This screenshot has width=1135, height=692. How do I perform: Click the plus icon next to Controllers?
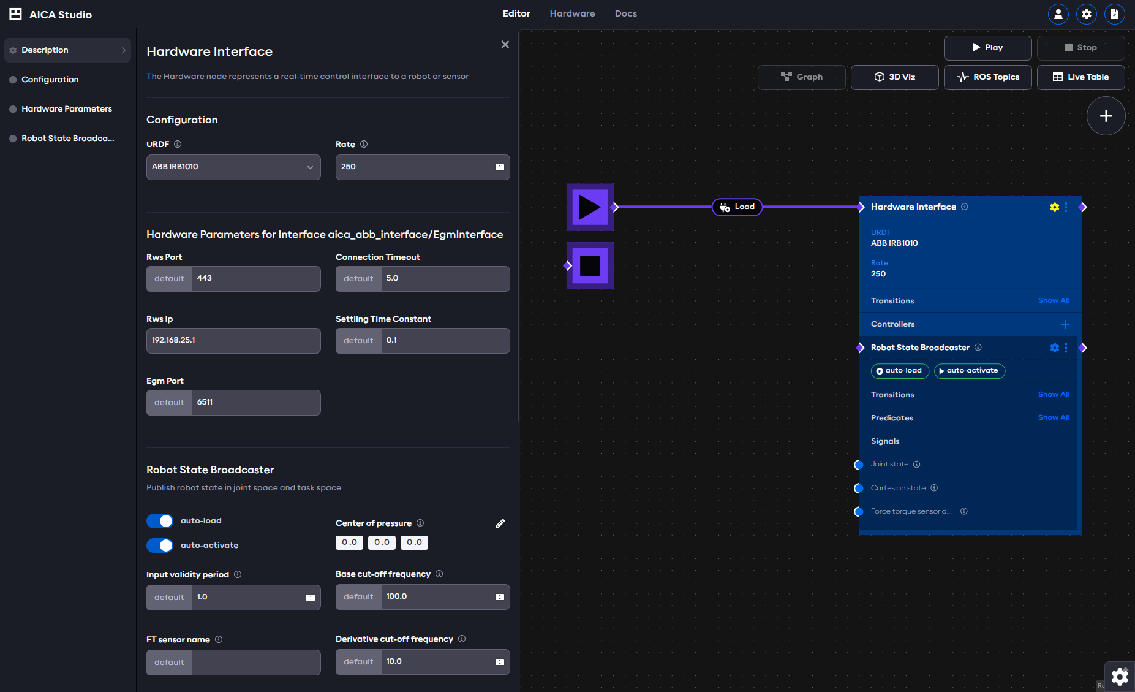1065,324
